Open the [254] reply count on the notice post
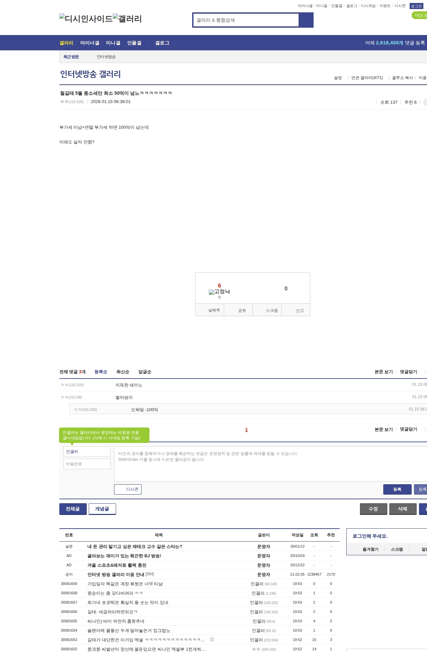This screenshot has height=652, width=427. point(150,574)
